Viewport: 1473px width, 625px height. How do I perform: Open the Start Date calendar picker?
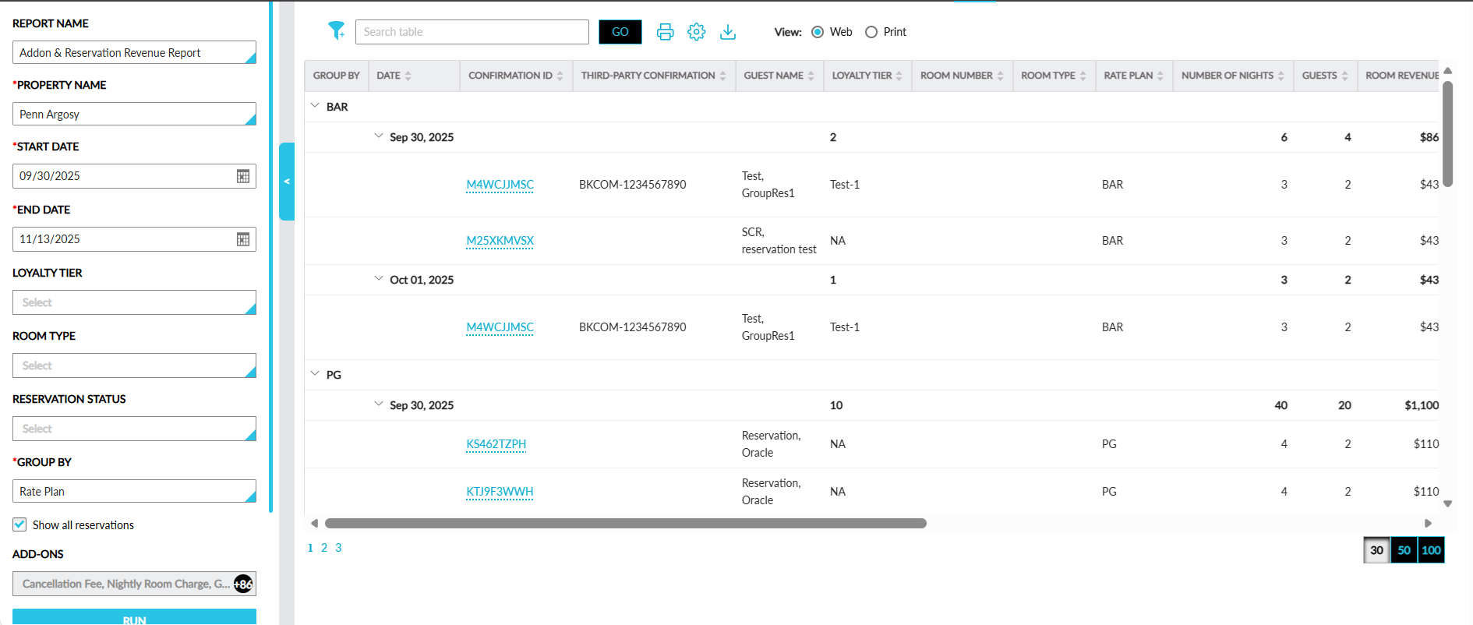click(243, 176)
